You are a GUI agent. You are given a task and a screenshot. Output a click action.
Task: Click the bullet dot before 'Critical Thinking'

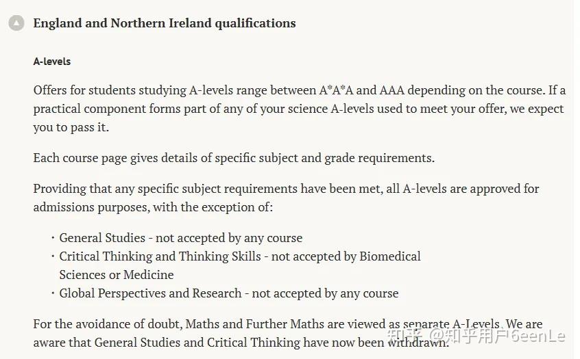point(53,256)
